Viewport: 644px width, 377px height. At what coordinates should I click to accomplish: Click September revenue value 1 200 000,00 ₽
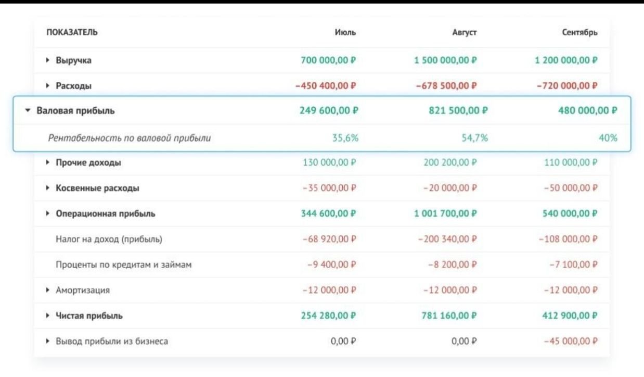point(566,60)
